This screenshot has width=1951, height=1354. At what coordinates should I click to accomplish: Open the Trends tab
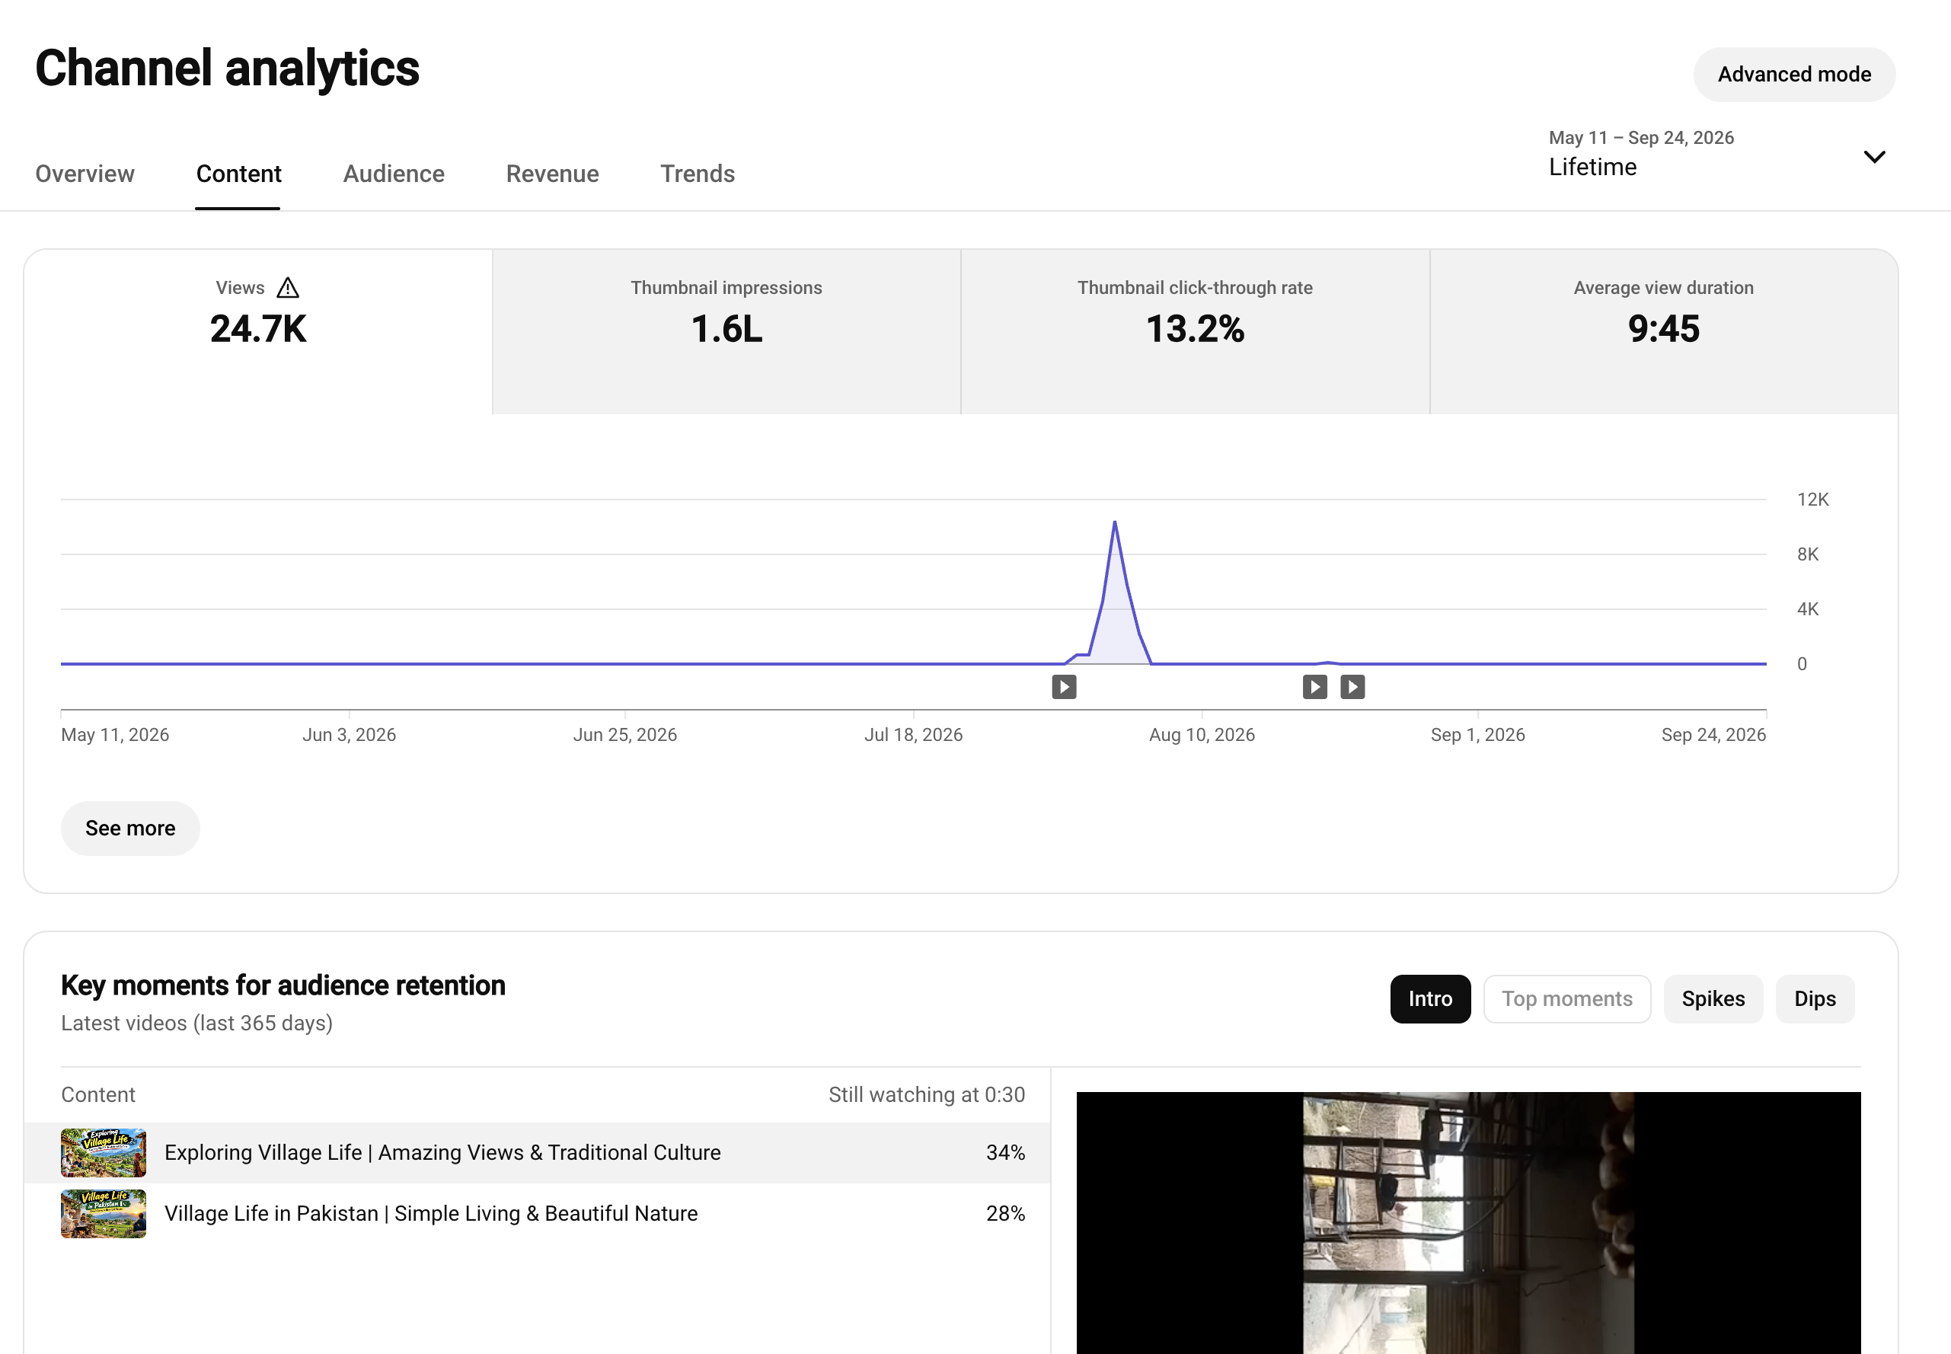[698, 174]
